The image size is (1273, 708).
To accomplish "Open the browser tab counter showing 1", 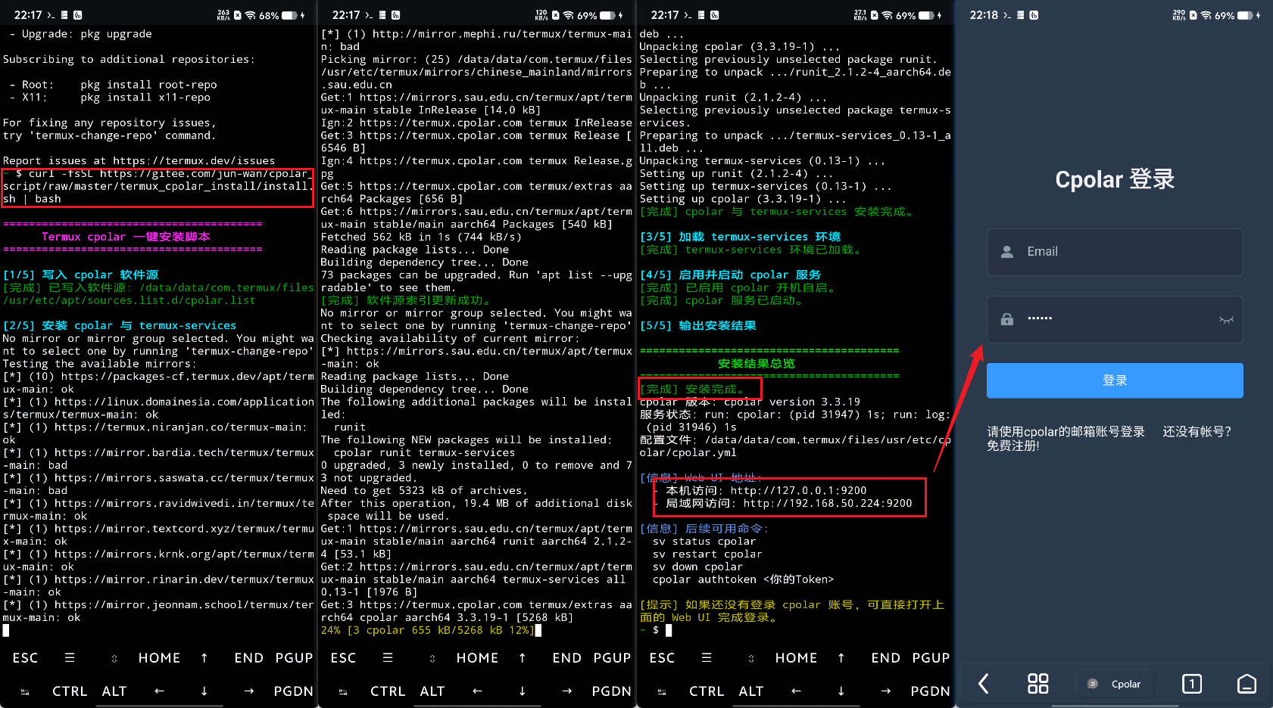I will click(1191, 684).
